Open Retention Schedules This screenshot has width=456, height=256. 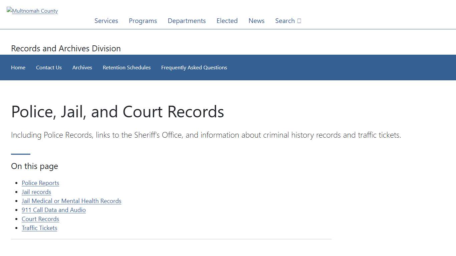[x=127, y=67]
